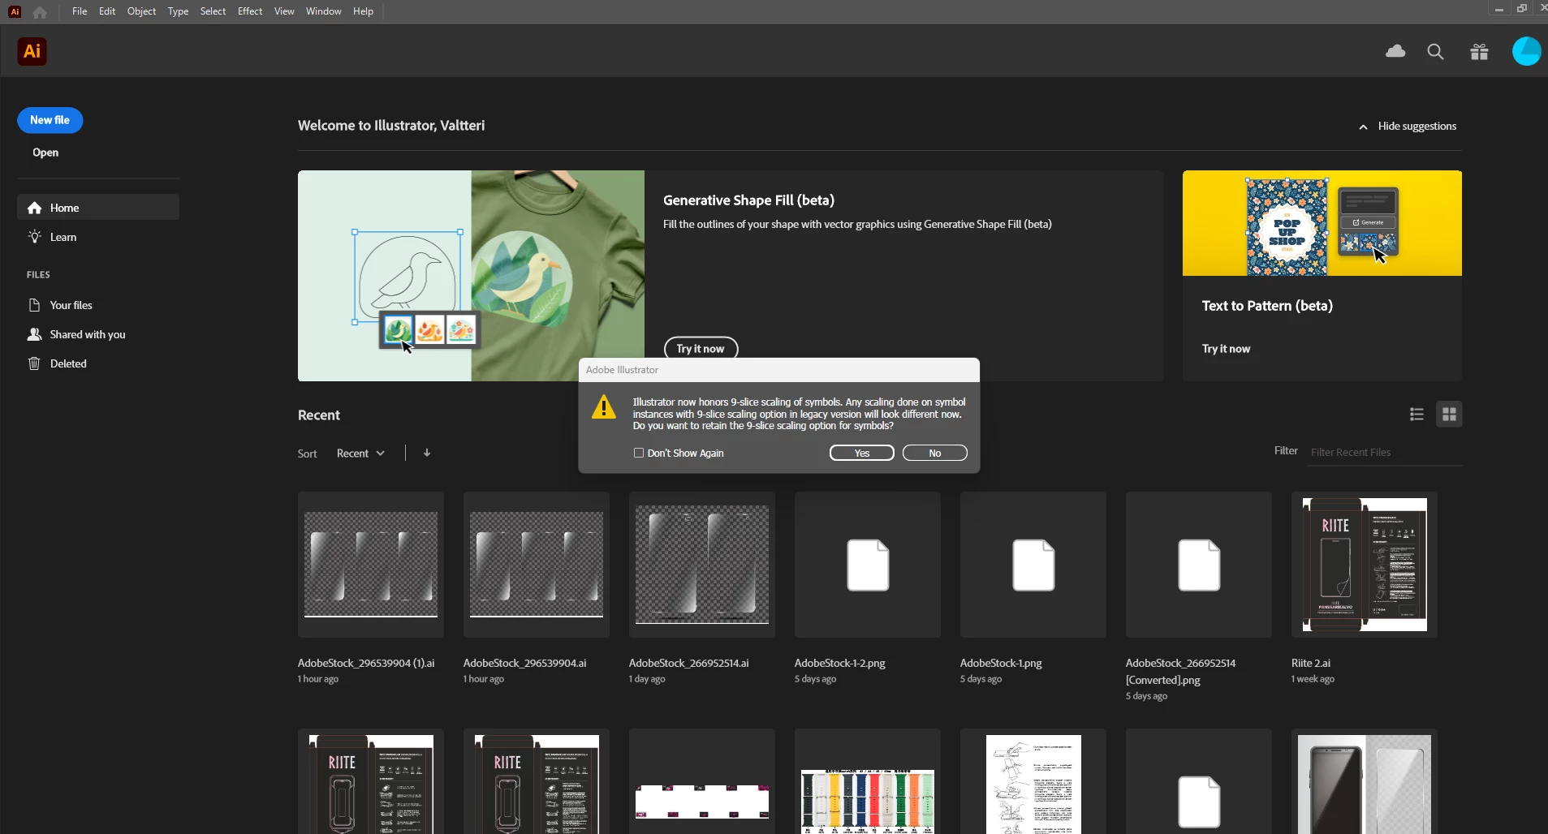Click No in the Adobe Illustrator dialog
1548x834 pixels.
coord(935,453)
